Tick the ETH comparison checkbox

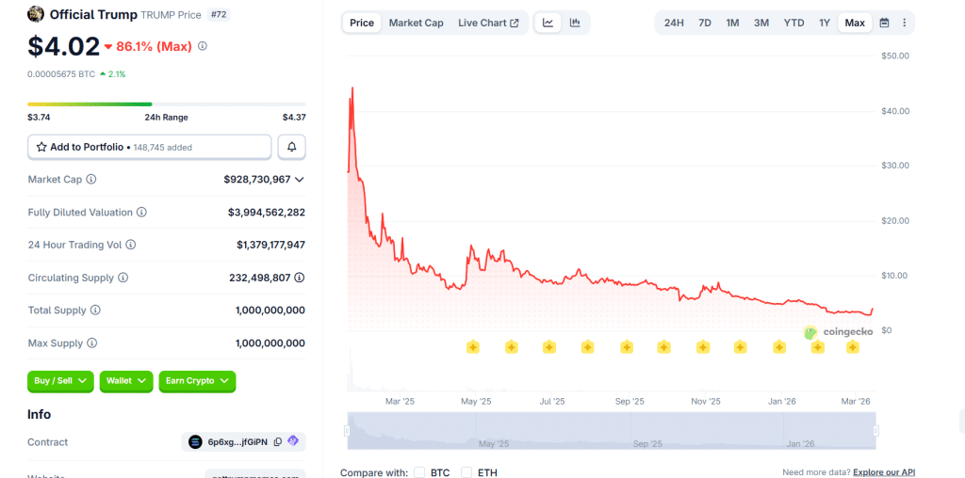(x=466, y=472)
